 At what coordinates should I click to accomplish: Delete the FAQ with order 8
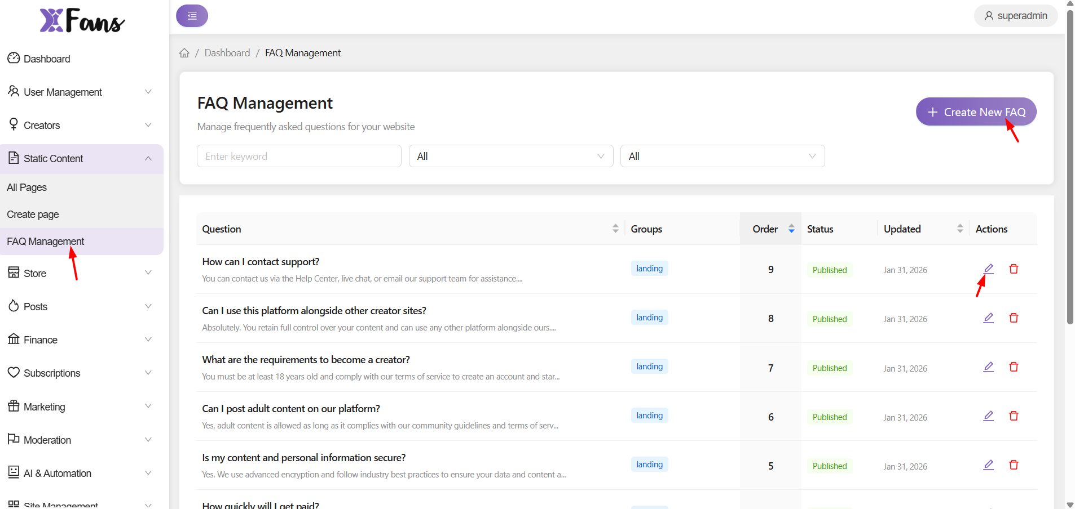[x=1014, y=318]
